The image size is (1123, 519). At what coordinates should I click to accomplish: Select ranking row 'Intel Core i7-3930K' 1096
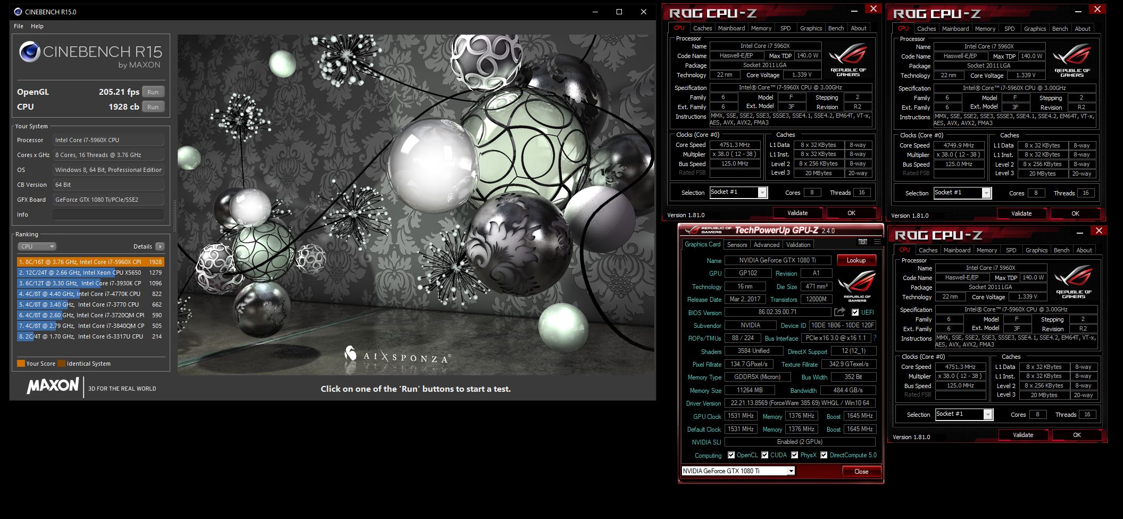90,283
